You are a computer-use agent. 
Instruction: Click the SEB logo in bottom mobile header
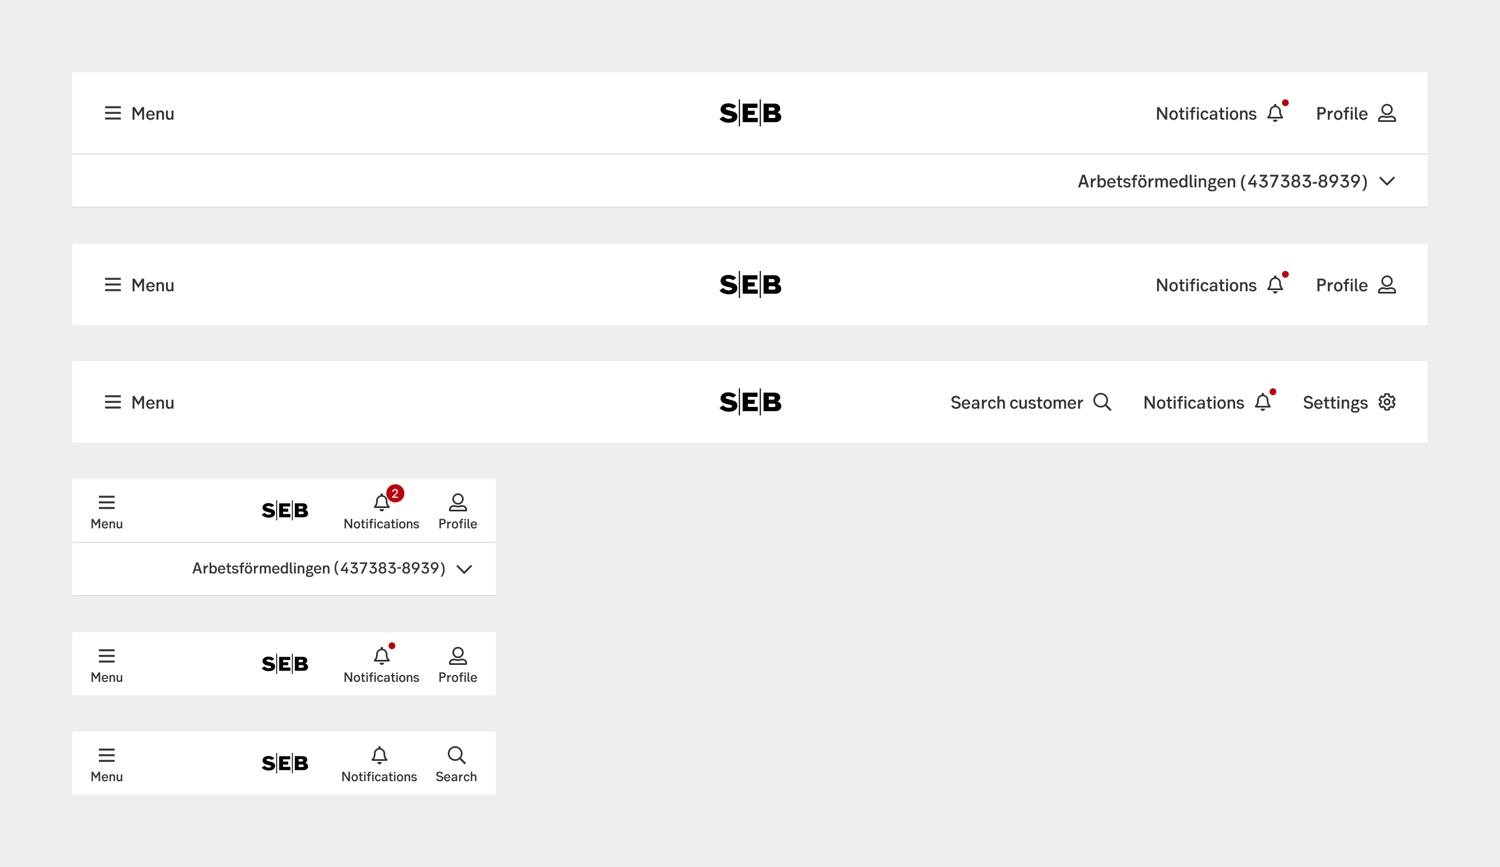point(285,763)
